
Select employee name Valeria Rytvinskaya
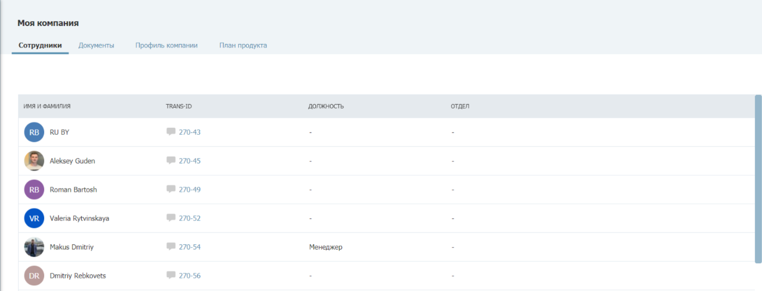79,218
